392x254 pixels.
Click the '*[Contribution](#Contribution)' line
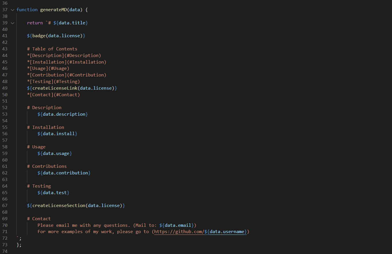67,75
